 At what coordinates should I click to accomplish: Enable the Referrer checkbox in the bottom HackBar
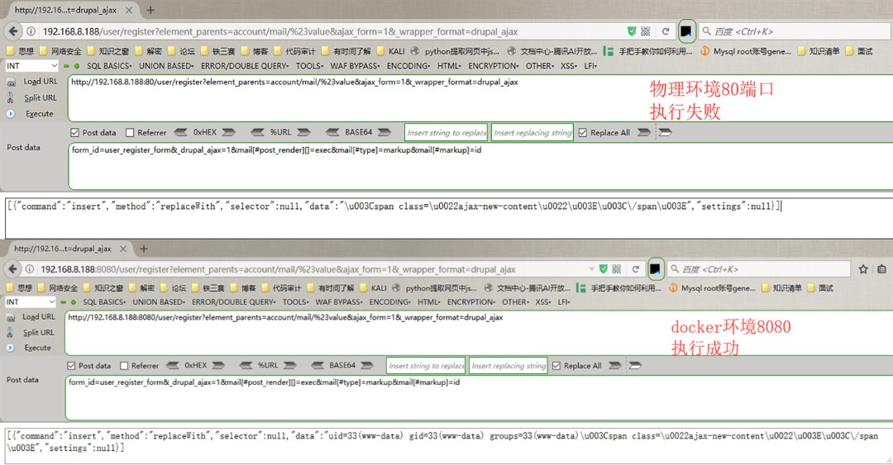[x=125, y=366]
